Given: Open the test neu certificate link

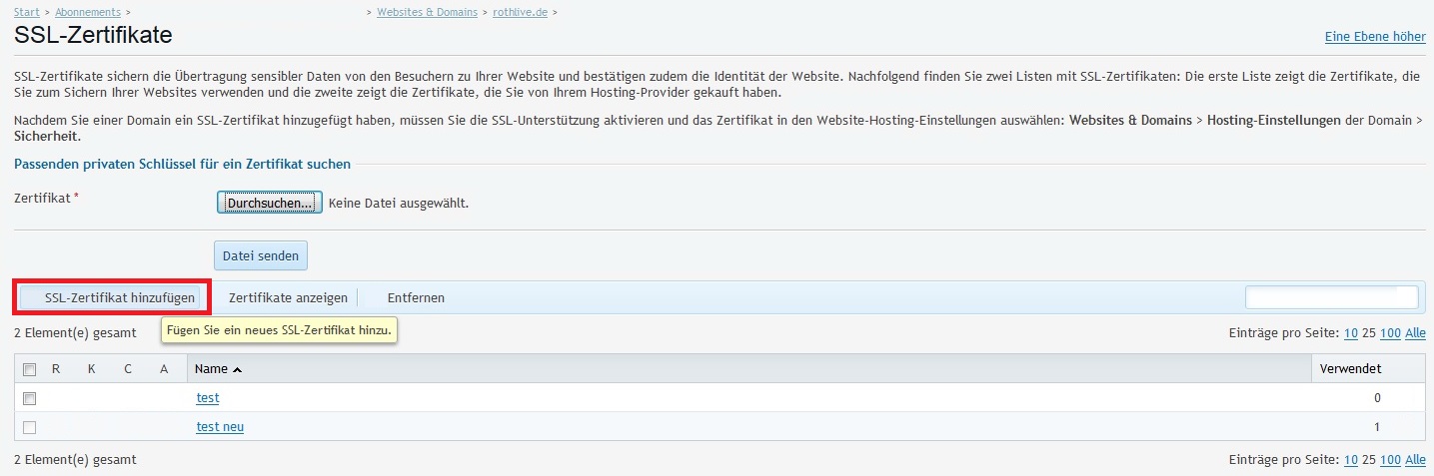Looking at the screenshot, I should pos(220,427).
